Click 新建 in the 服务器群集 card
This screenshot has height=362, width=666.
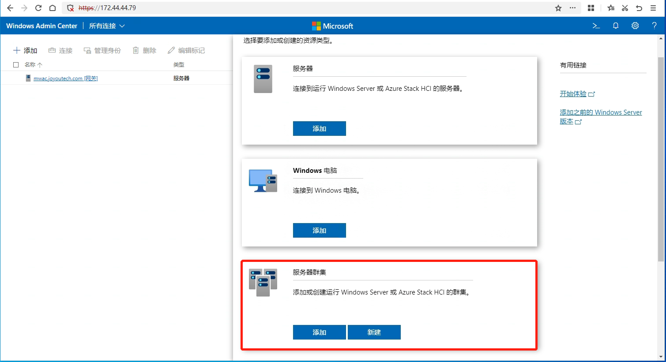click(x=374, y=332)
